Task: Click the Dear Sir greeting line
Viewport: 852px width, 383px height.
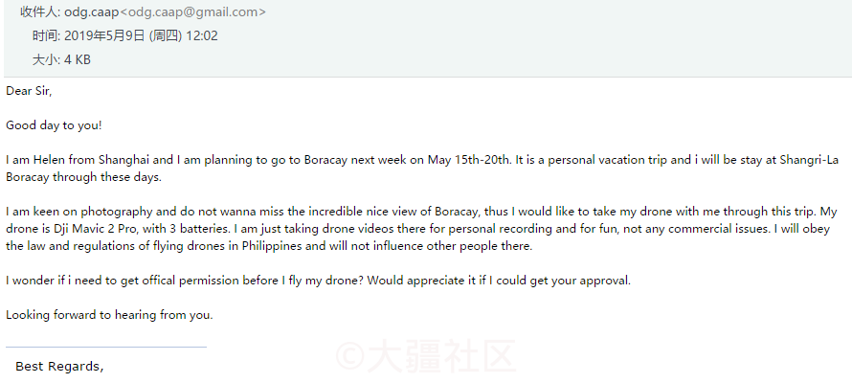Action: [x=29, y=91]
